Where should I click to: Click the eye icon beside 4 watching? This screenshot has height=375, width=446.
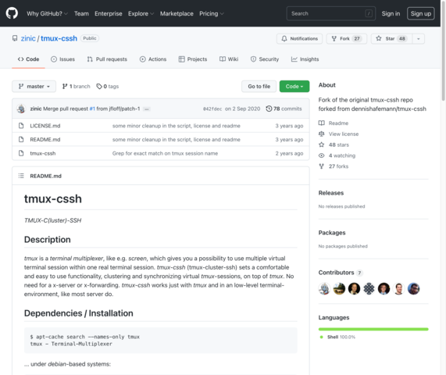pos(321,155)
